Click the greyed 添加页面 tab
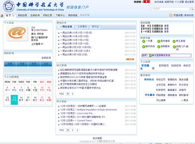The image size is (195, 144). [x=85, y=15]
